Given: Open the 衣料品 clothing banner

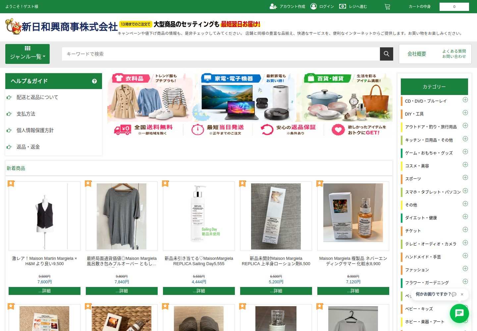Looking at the screenshot, I should (x=150, y=97).
